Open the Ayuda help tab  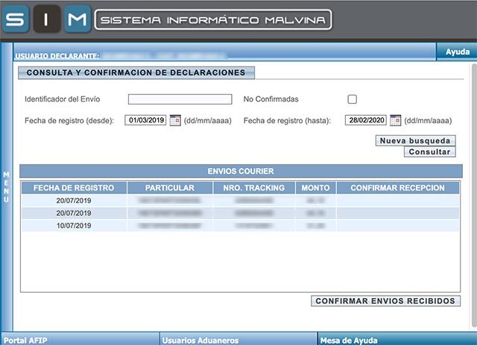457,52
